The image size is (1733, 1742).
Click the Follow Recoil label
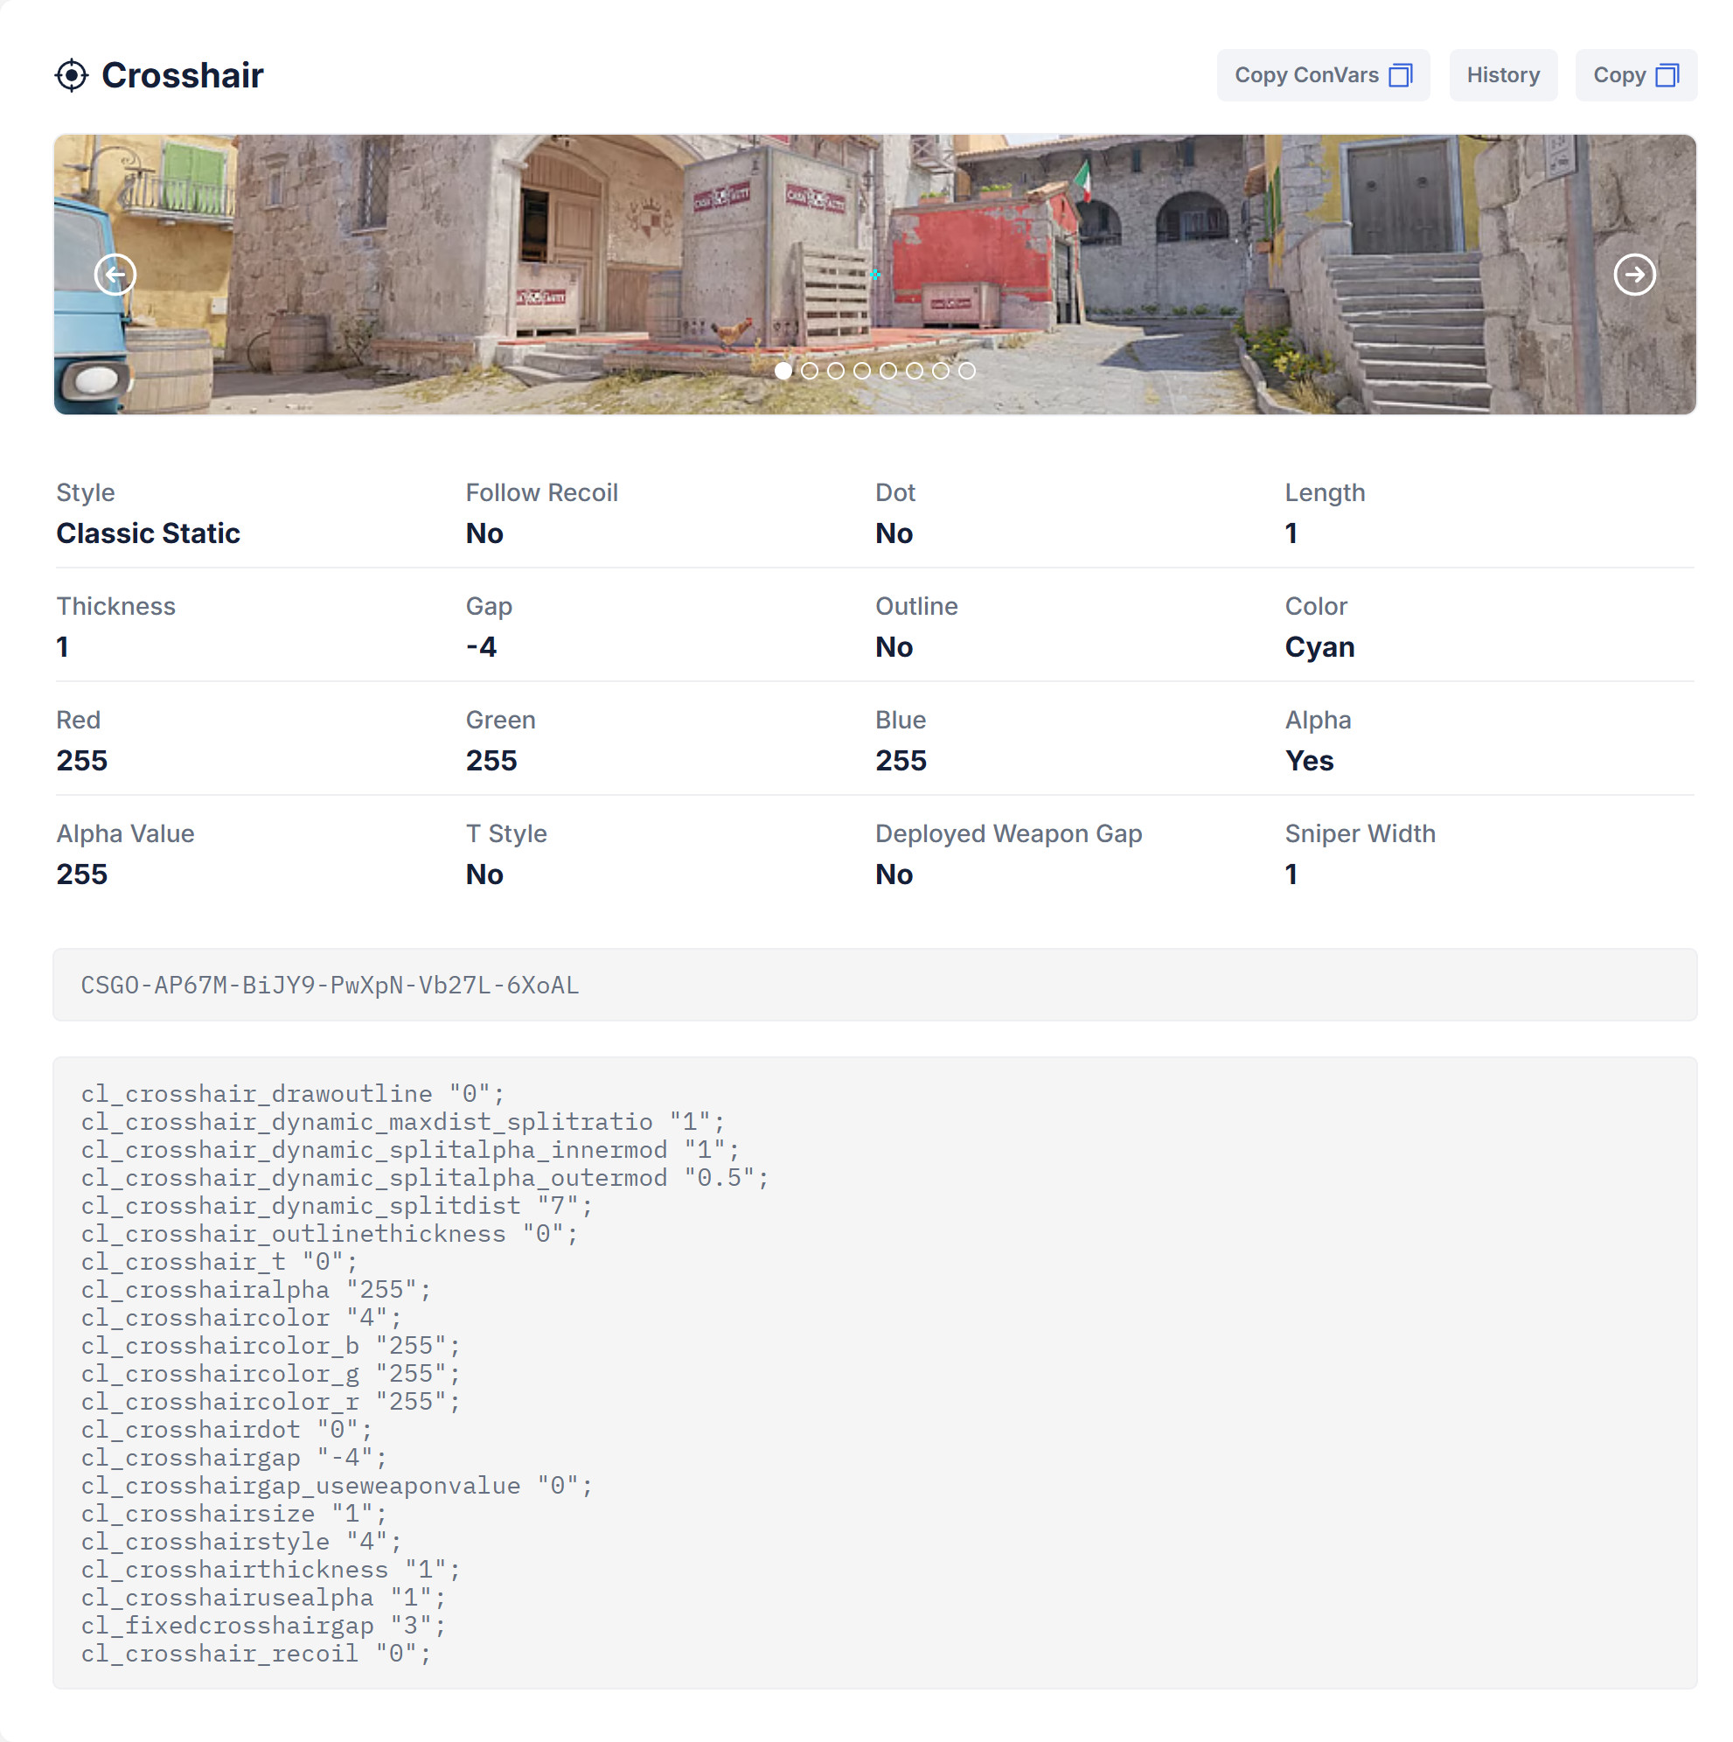pyautogui.click(x=541, y=492)
